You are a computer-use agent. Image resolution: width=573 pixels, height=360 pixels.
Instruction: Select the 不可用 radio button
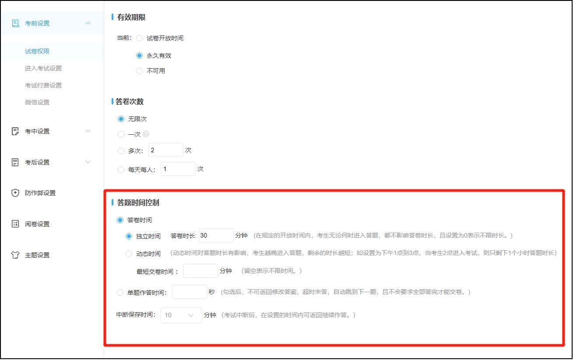coord(139,70)
